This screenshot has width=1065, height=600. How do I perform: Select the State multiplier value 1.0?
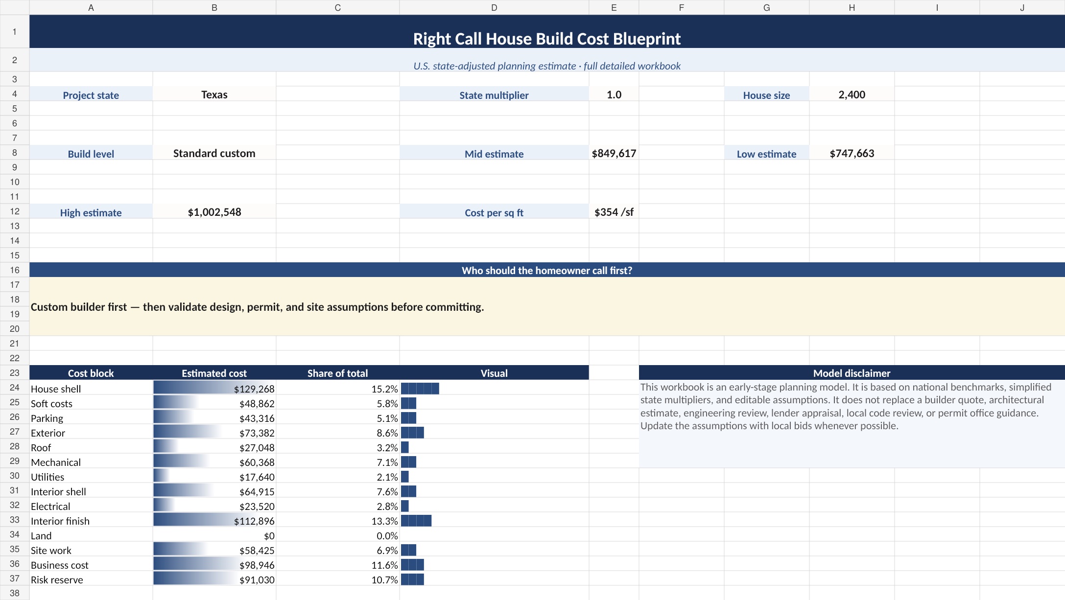coord(614,94)
